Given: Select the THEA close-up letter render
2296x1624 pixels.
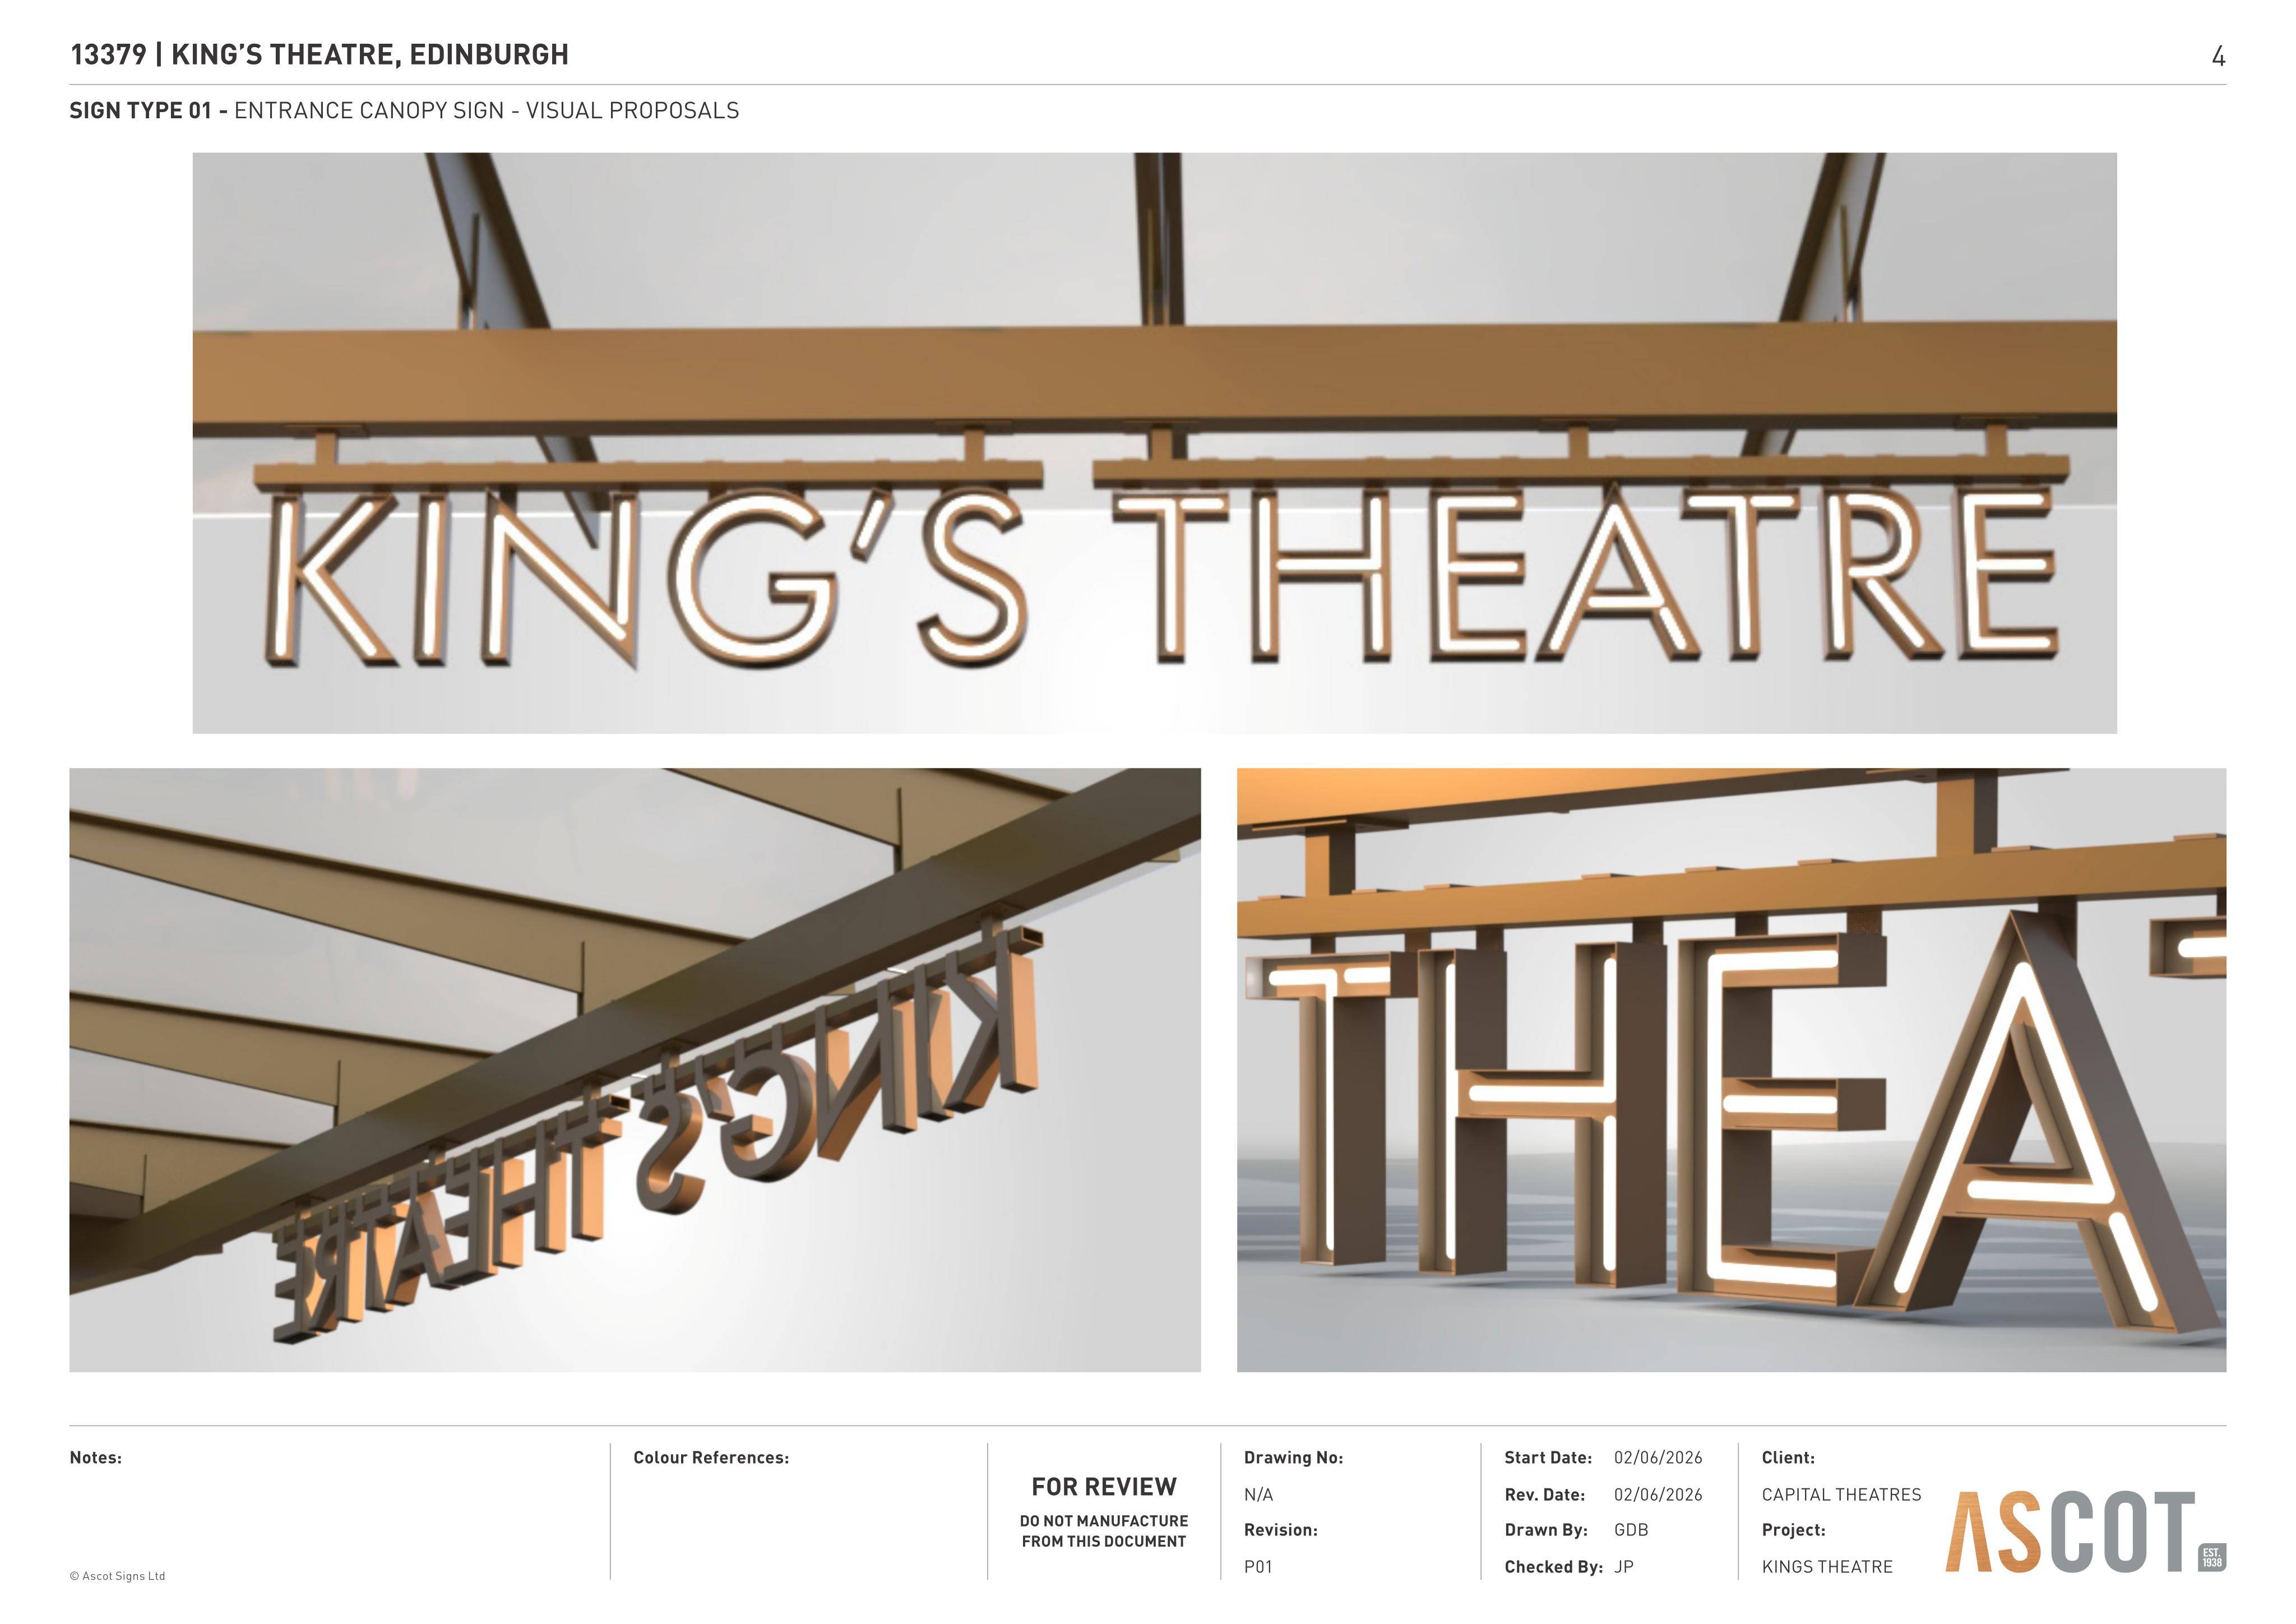Looking at the screenshot, I should (1731, 1070).
